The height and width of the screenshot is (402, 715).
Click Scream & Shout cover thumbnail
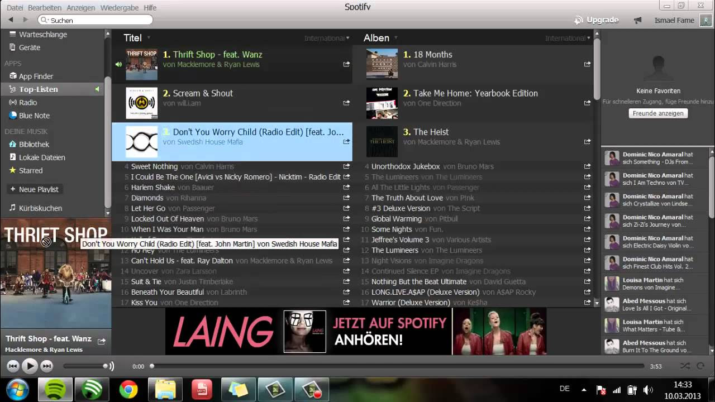141,103
